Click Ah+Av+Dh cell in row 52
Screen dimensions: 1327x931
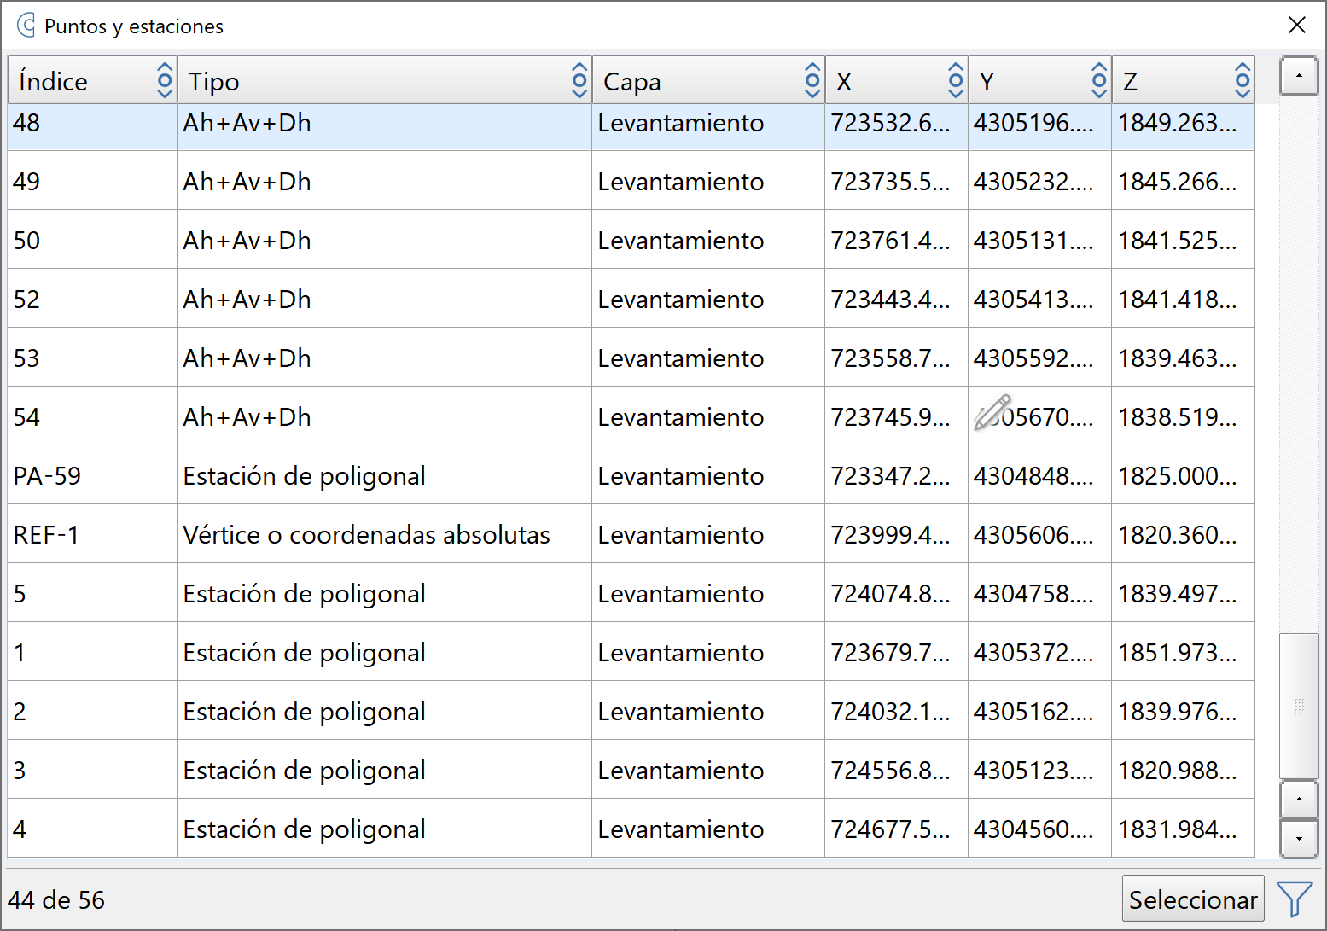(x=384, y=299)
